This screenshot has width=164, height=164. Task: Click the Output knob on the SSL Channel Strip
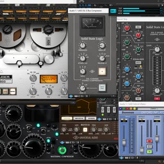point(157,91)
